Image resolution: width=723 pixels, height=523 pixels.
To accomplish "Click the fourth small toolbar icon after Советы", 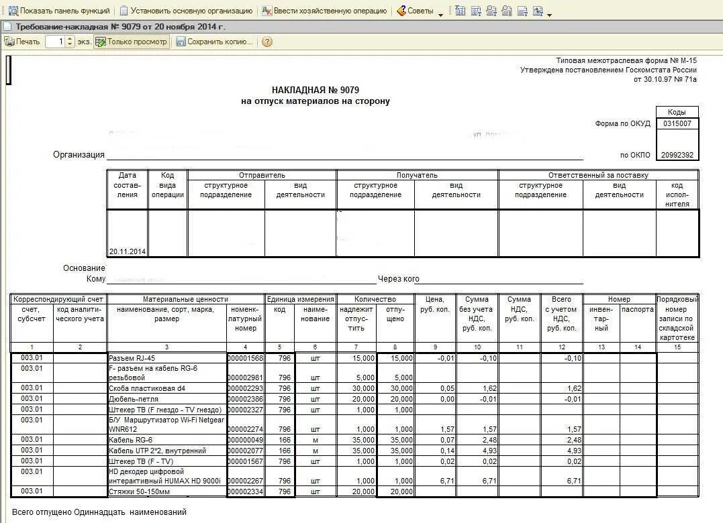I will (507, 11).
